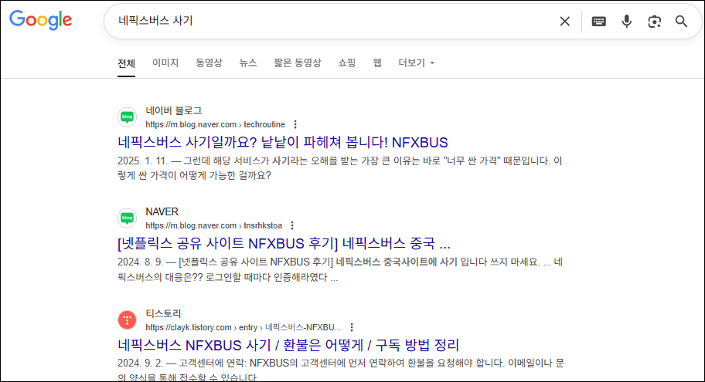705x382 pixels.
Task: Open the three-dot menu beside the Tistory URL
Action: click(x=352, y=327)
